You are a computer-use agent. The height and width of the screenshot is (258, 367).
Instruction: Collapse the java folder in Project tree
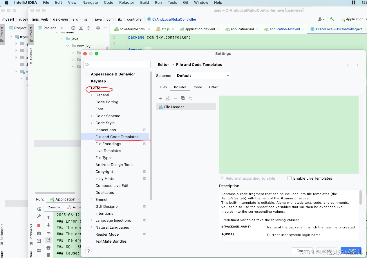pyautogui.click(x=62, y=39)
